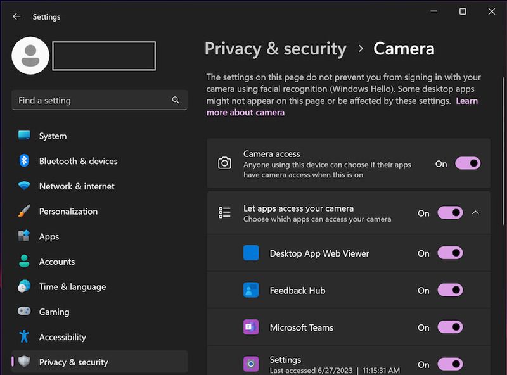Go to Personalization settings

[x=99, y=211]
